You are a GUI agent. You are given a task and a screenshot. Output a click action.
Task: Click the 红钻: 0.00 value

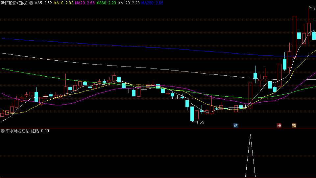point(40,131)
